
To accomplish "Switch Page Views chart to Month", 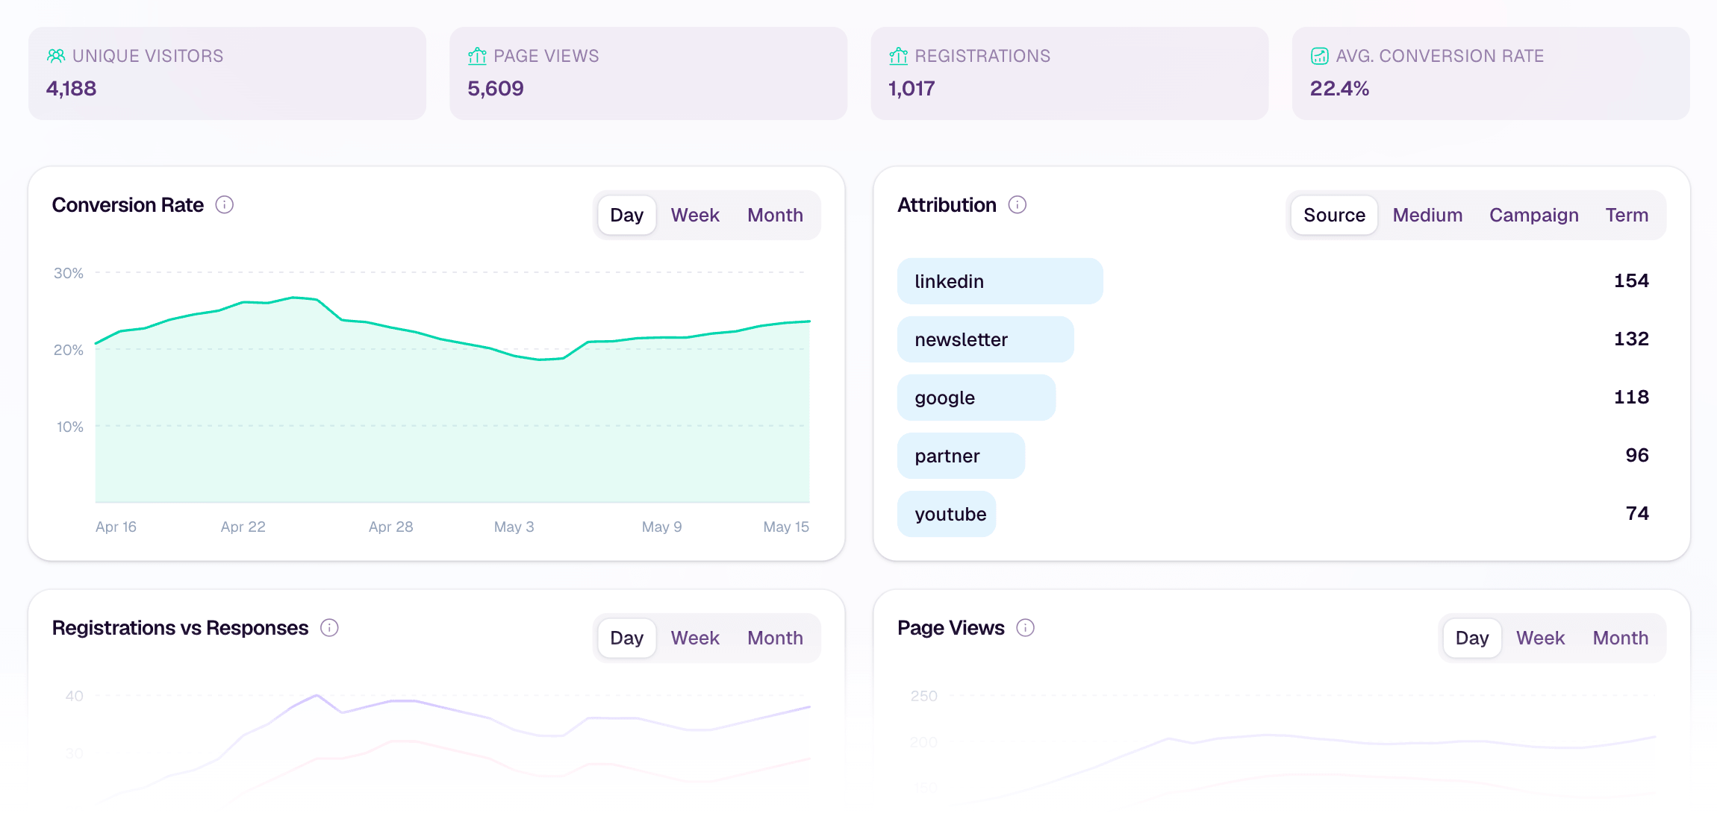I will (1621, 638).
